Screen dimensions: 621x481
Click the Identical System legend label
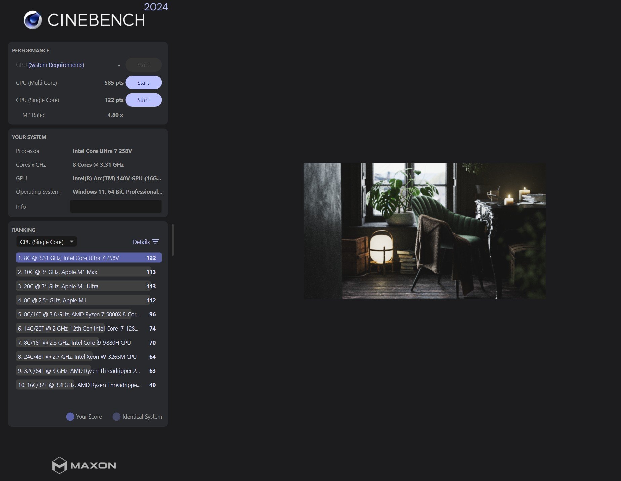142,417
